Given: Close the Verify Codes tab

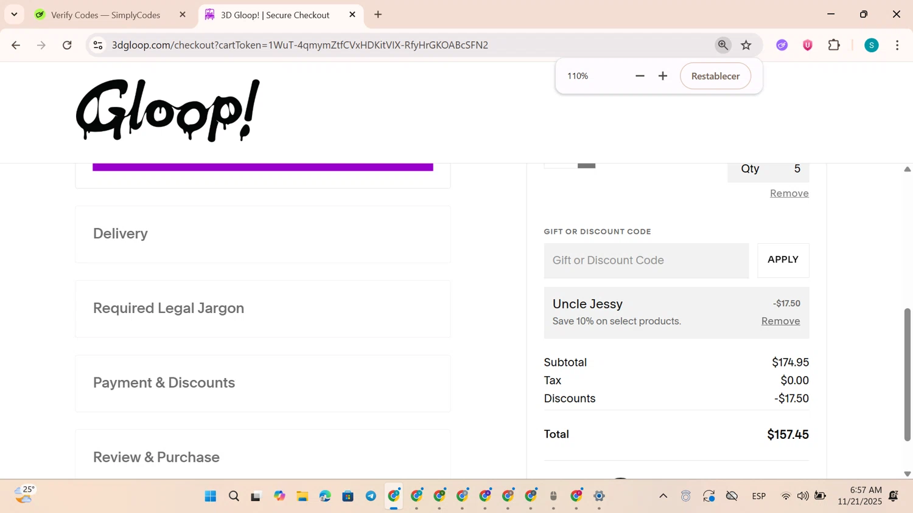Looking at the screenshot, I should coord(183,15).
